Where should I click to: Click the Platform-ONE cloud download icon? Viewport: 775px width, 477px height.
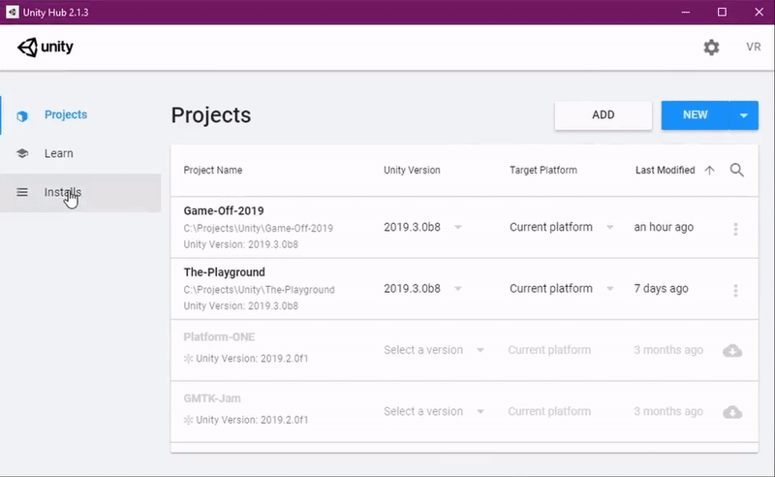732,350
